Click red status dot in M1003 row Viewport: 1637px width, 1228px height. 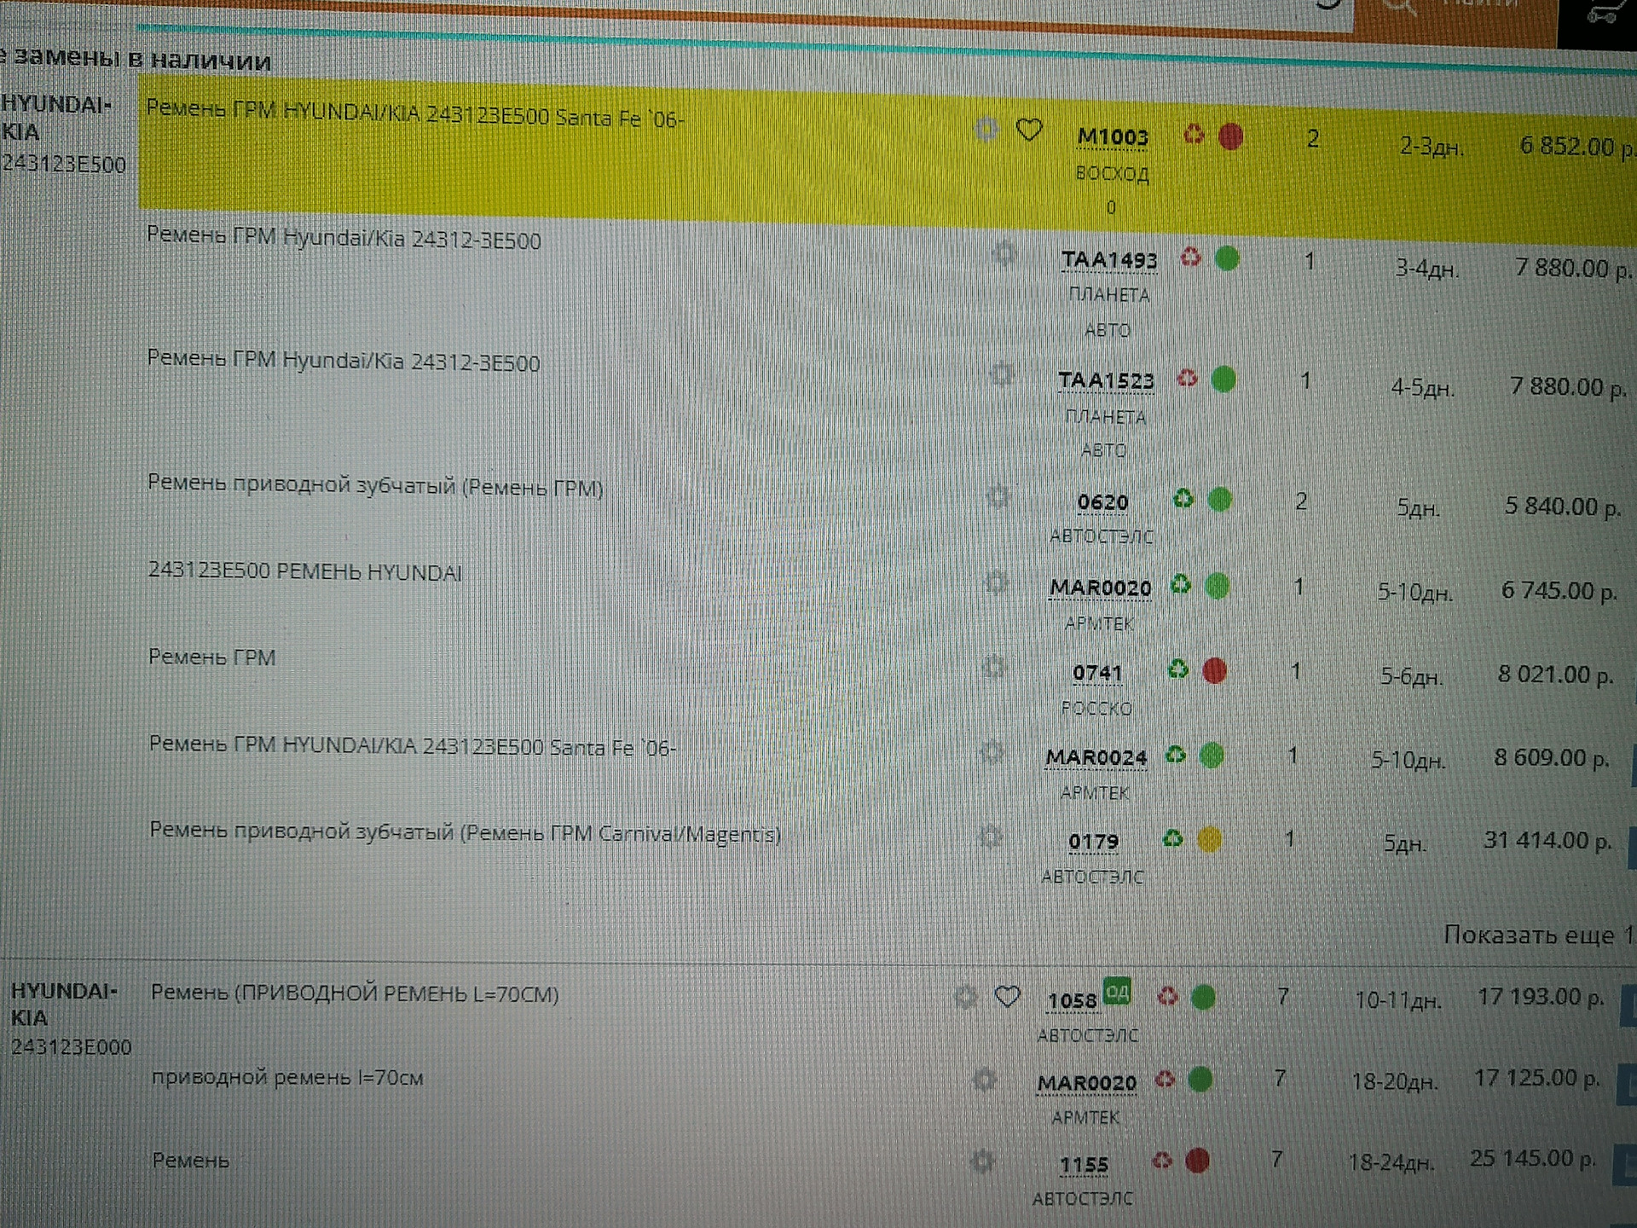1230,136
